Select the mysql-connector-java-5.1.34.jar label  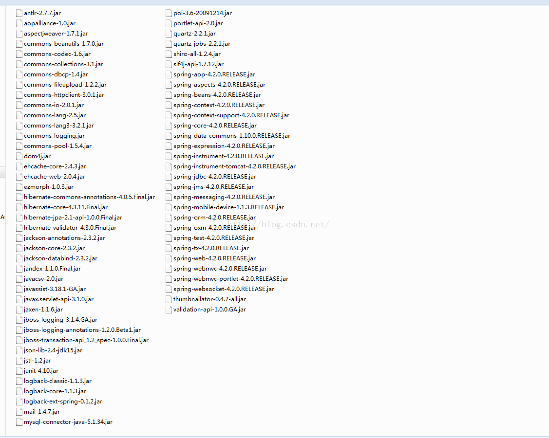(68, 422)
